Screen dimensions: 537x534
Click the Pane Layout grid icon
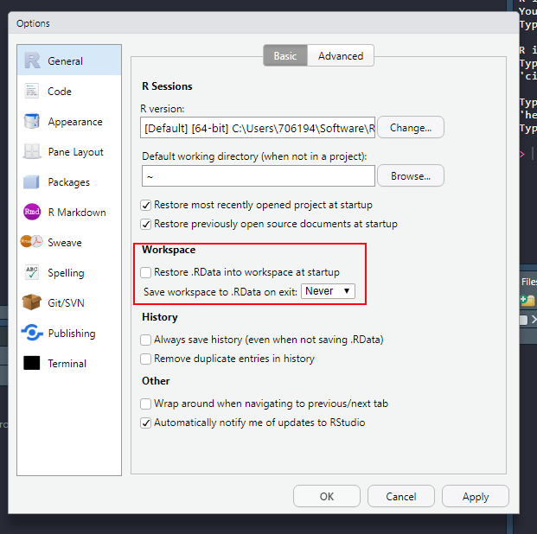32,151
